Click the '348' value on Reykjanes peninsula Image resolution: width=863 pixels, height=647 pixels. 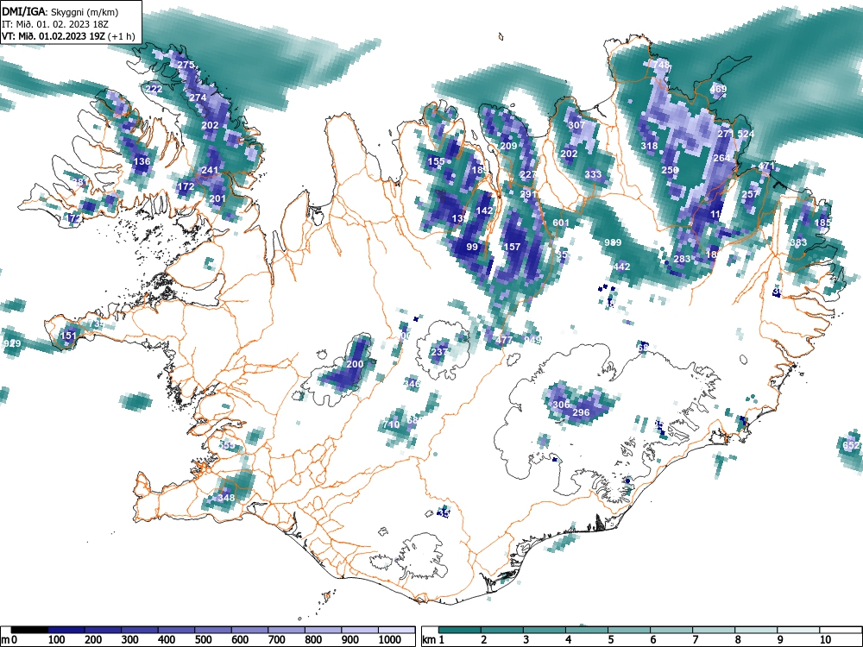point(226,498)
